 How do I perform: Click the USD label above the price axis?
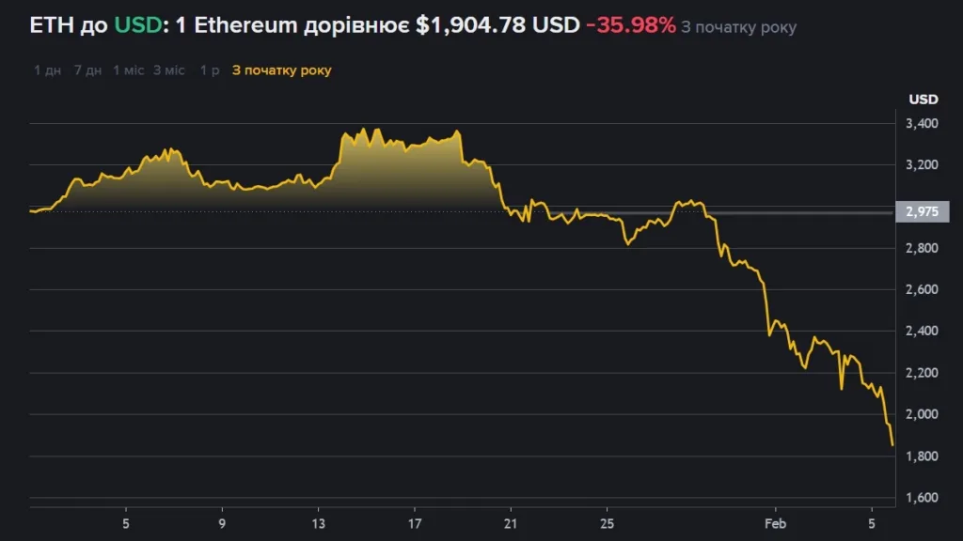923,100
